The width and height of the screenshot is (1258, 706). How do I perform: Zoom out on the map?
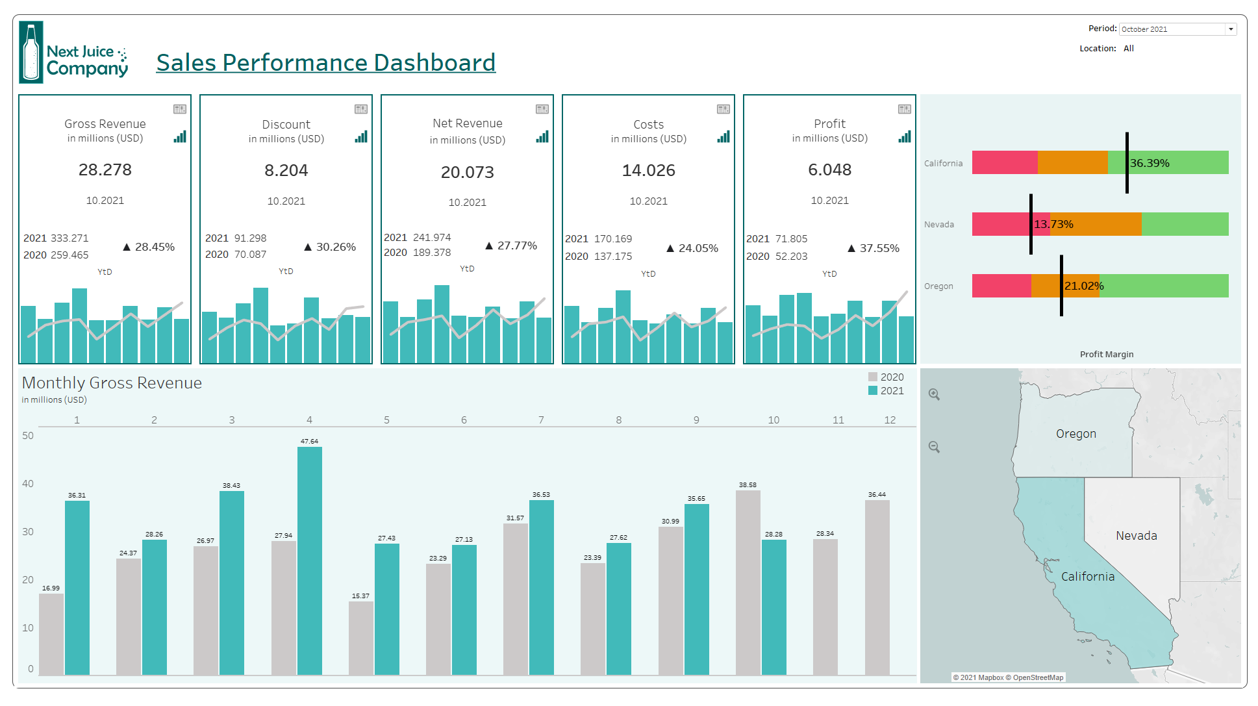tap(934, 447)
